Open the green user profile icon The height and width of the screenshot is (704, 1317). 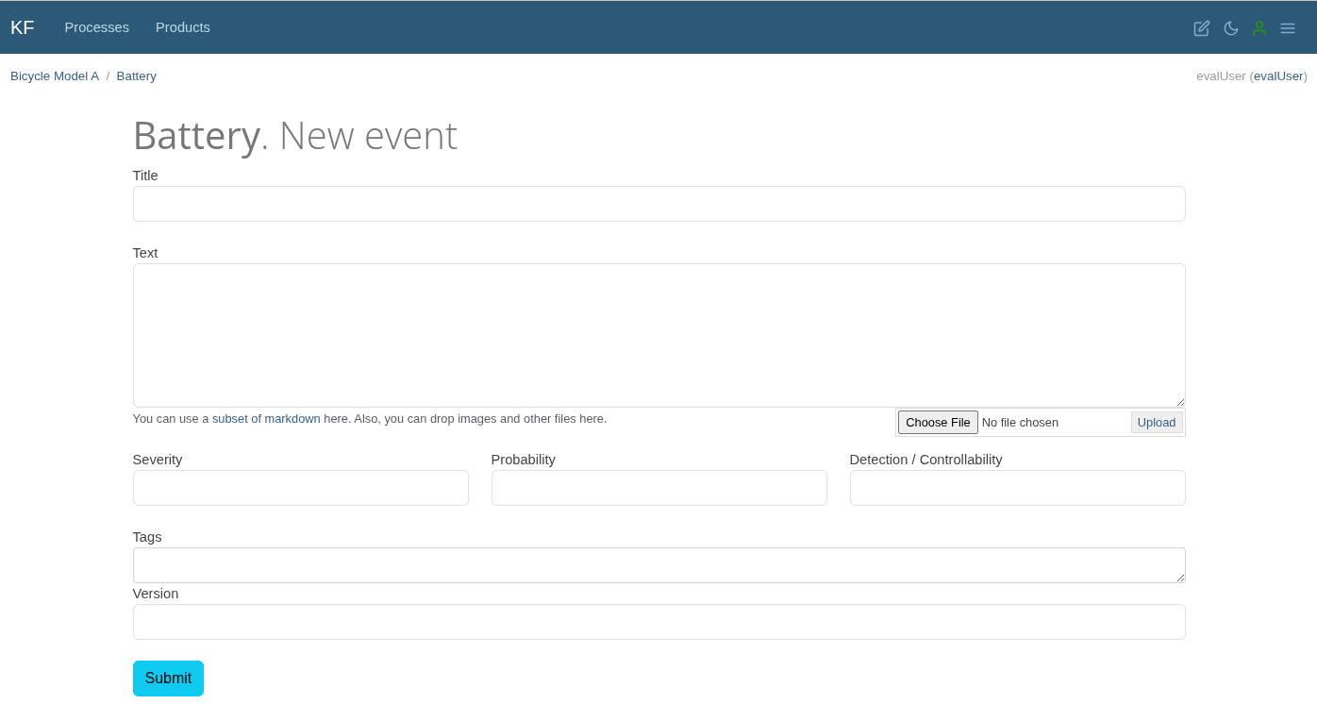click(x=1259, y=28)
